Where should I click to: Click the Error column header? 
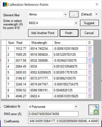[x=69, y=43]
